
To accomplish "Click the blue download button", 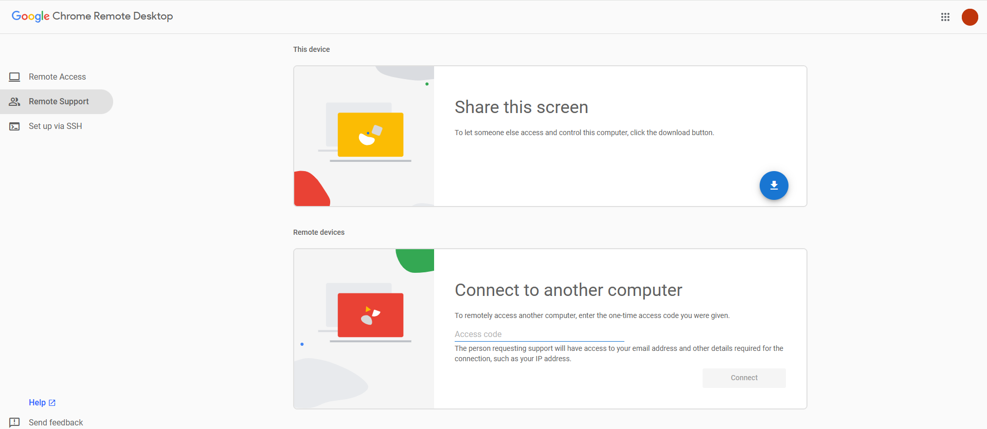I will pyautogui.click(x=774, y=185).
